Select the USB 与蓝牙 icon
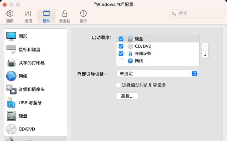The image size is (227, 141). (11, 103)
